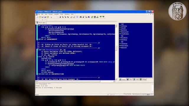The width and height of the screenshot is (189, 106).
Task: Jump to InitStones in the jump list
Action: coord(124,26)
